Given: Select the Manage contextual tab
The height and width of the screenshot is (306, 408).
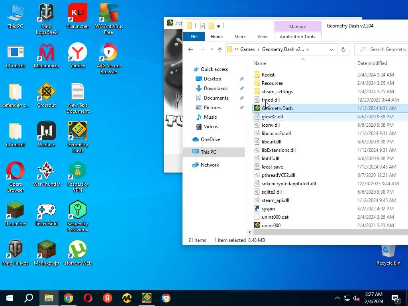Looking at the screenshot, I should point(297,27).
